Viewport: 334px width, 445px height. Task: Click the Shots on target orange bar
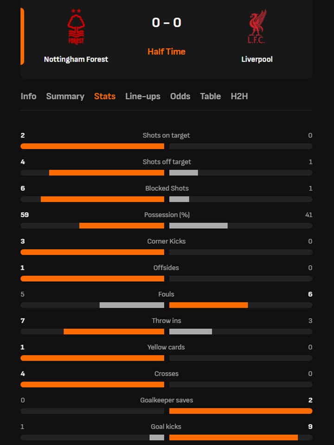coord(92,146)
